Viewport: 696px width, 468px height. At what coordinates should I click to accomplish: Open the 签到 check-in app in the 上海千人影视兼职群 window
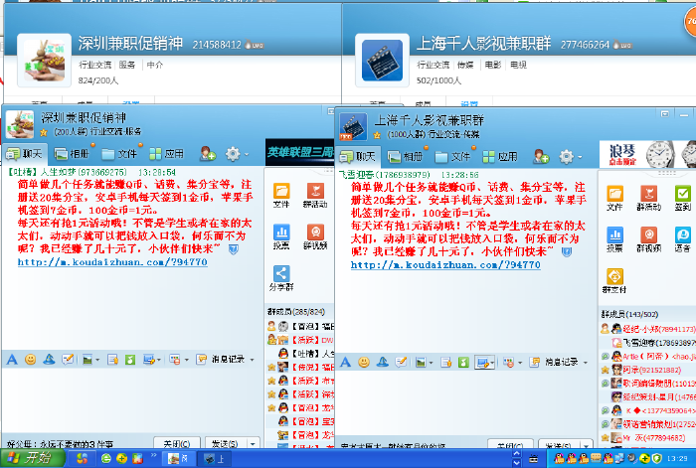pos(683,198)
